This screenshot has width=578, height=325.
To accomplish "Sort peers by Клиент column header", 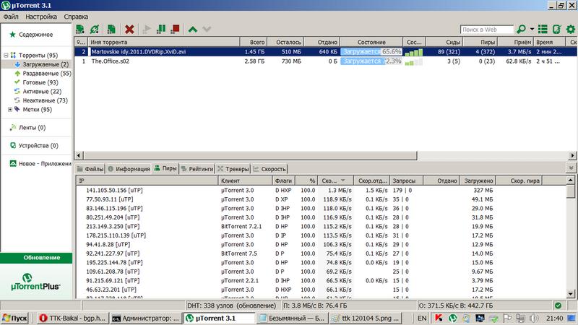I will [245, 181].
